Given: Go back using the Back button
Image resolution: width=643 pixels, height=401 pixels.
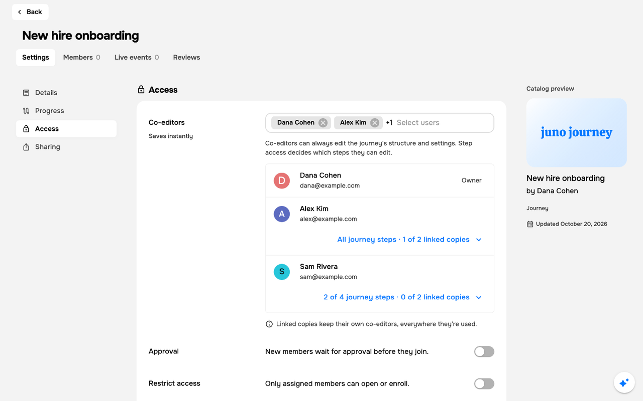Looking at the screenshot, I should point(30,12).
